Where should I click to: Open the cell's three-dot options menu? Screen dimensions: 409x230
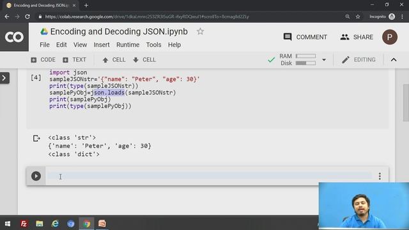tap(380, 176)
